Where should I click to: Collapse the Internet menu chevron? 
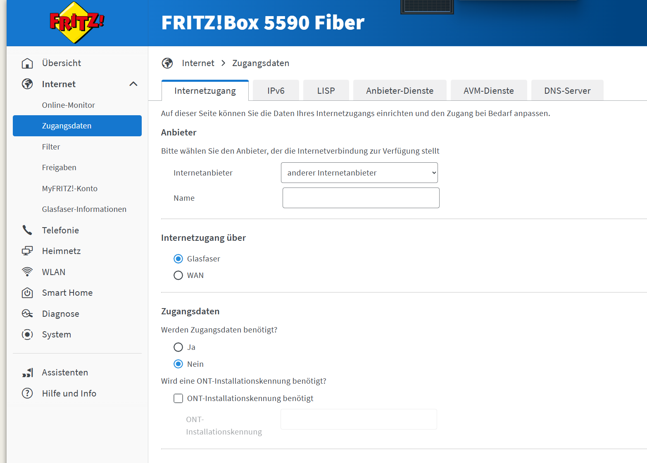(x=133, y=84)
